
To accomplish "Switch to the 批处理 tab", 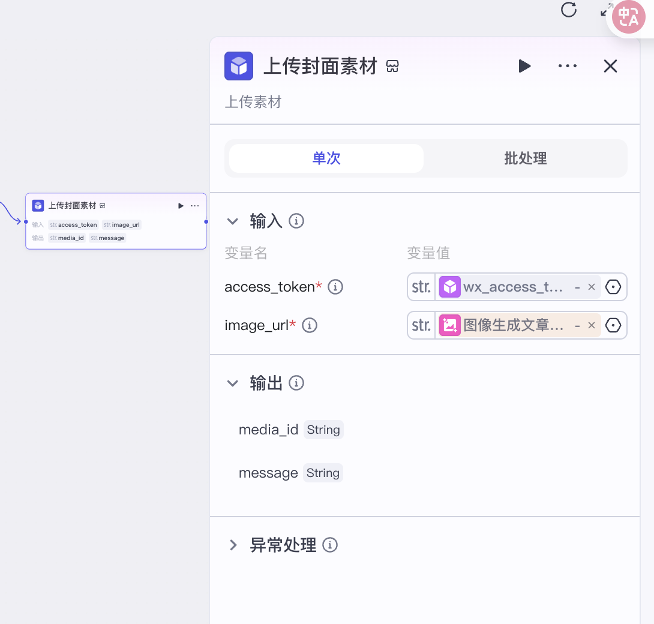I will pyautogui.click(x=525, y=158).
